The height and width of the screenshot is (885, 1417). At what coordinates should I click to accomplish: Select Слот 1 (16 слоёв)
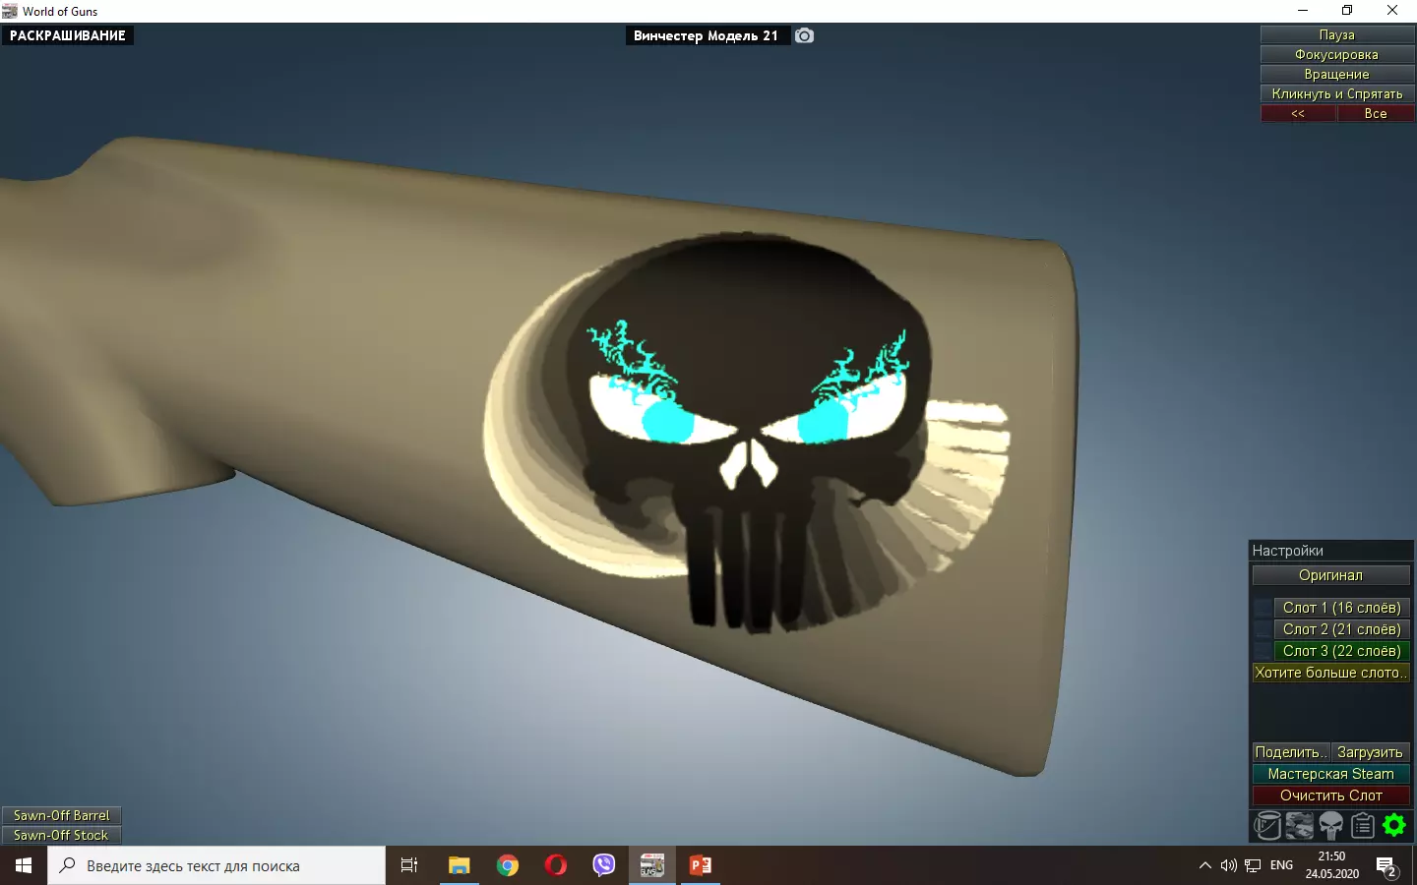[x=1342, y=608]
